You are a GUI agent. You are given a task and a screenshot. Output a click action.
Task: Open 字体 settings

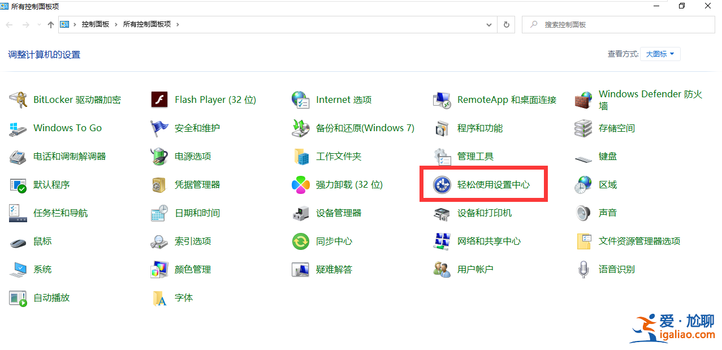click(x=181, y=298)
